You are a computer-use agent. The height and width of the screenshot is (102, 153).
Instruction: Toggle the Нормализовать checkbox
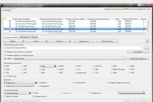point(5,93)
